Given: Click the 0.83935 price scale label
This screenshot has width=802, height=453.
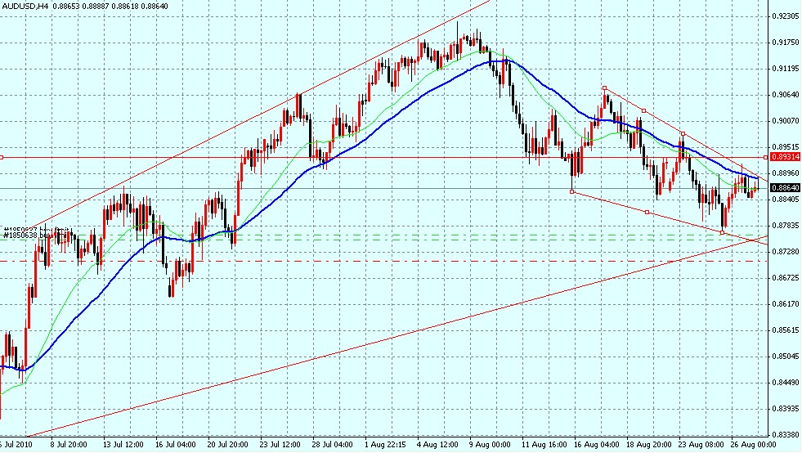Looking at the screenshot, I should pyautogui.click(x=785, y=409).
